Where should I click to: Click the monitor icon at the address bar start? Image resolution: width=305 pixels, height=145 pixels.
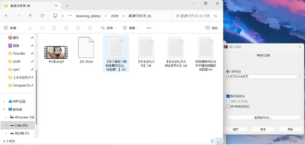(x=55, y=16)
